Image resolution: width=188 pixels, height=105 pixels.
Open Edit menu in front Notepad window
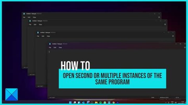tap(55, 48)
